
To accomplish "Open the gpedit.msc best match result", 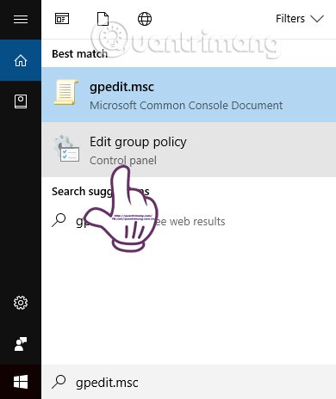I will click(x=189, y=95).
